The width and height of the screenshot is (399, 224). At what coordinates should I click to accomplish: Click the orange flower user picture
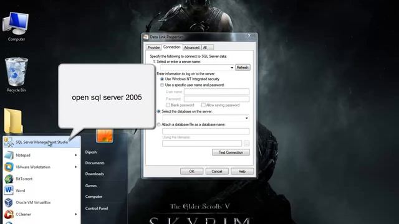click(105, 136)
